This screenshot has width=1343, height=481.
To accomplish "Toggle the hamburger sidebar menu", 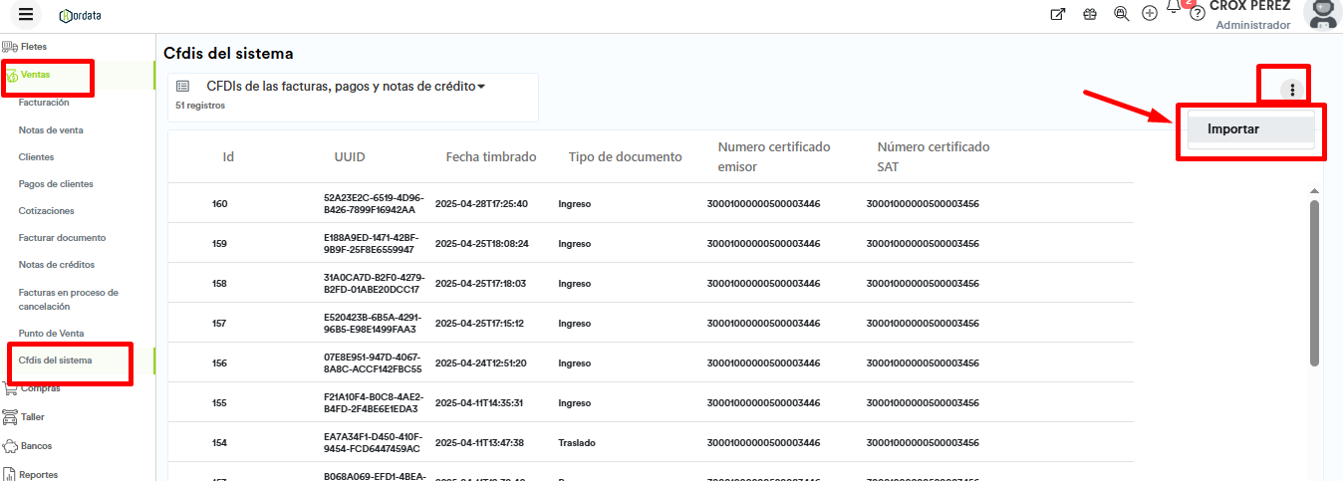I will (x=26, y=14).
